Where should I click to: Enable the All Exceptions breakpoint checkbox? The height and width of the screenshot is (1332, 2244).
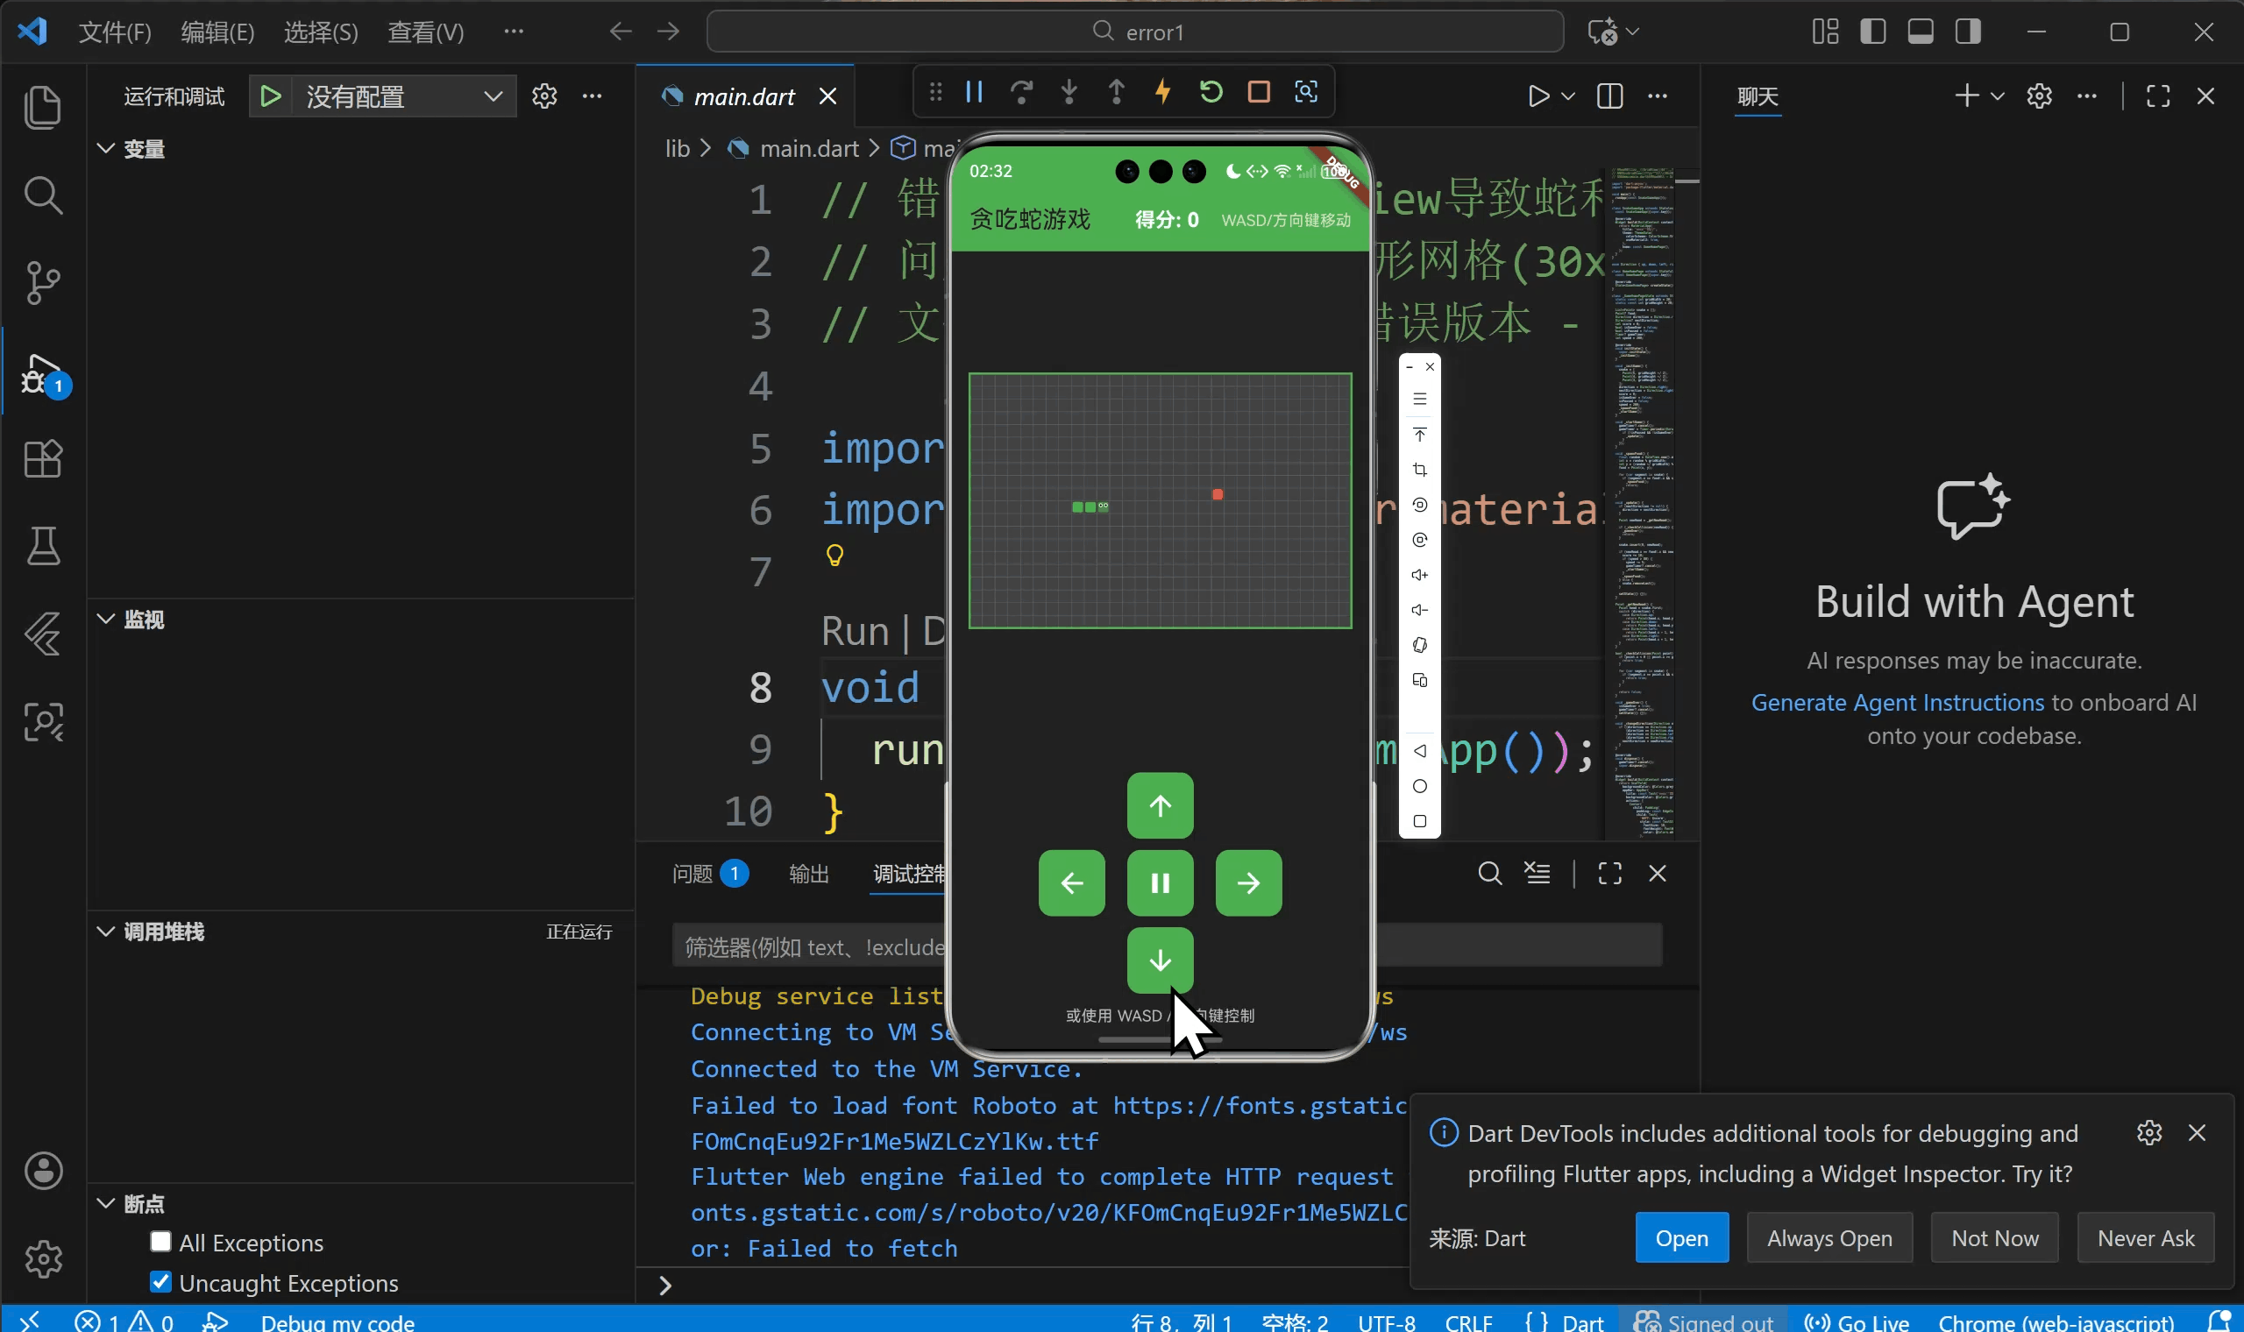coord(160,1242)
